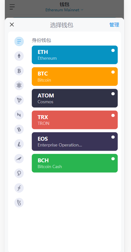Viewport: 131px width, 252px height.
Task: Expand the Ethereum Mainnet network dropdown
Action: pos(64,10)
